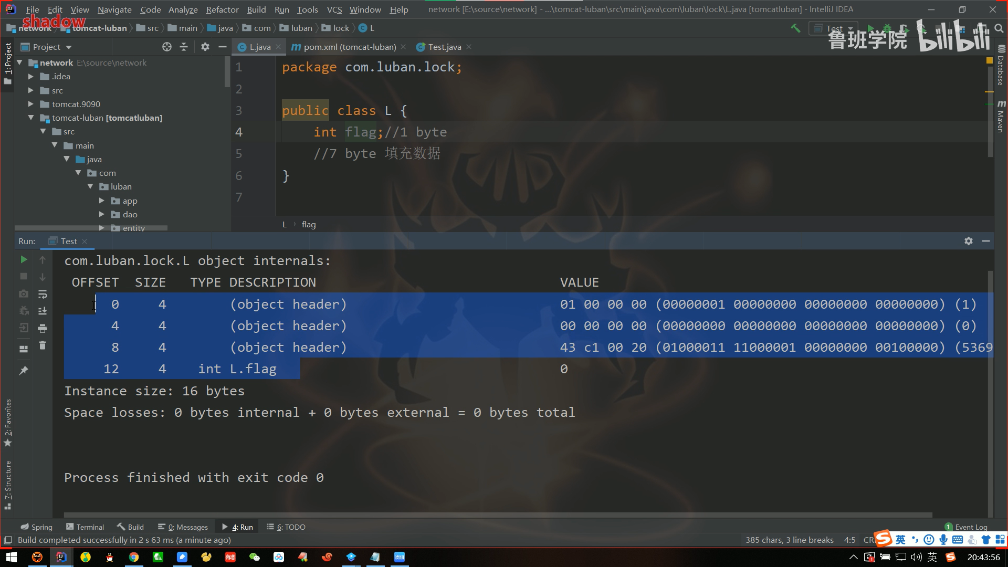Toggle scroll to end of console
Viewport: 1008px width, 567px height.
(43, 311)
